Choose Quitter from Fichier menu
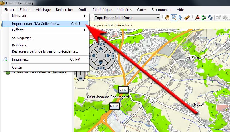 click(45, 67)
